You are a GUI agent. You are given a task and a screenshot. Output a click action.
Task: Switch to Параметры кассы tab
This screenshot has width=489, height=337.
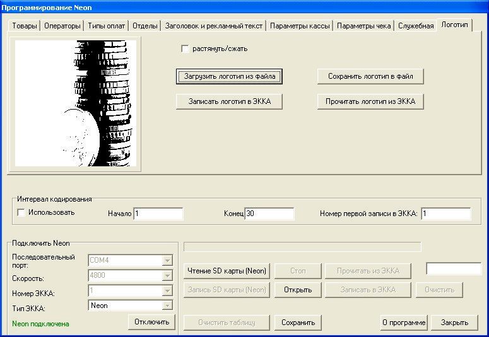pyautogui.click(x=300, y=26)
